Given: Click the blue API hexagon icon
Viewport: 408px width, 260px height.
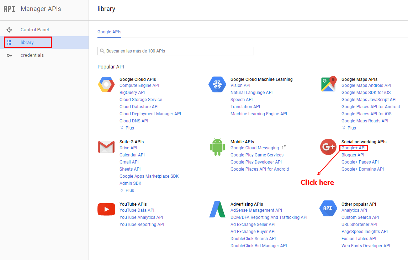Looking at the screenshot, I should click(328, 209).
